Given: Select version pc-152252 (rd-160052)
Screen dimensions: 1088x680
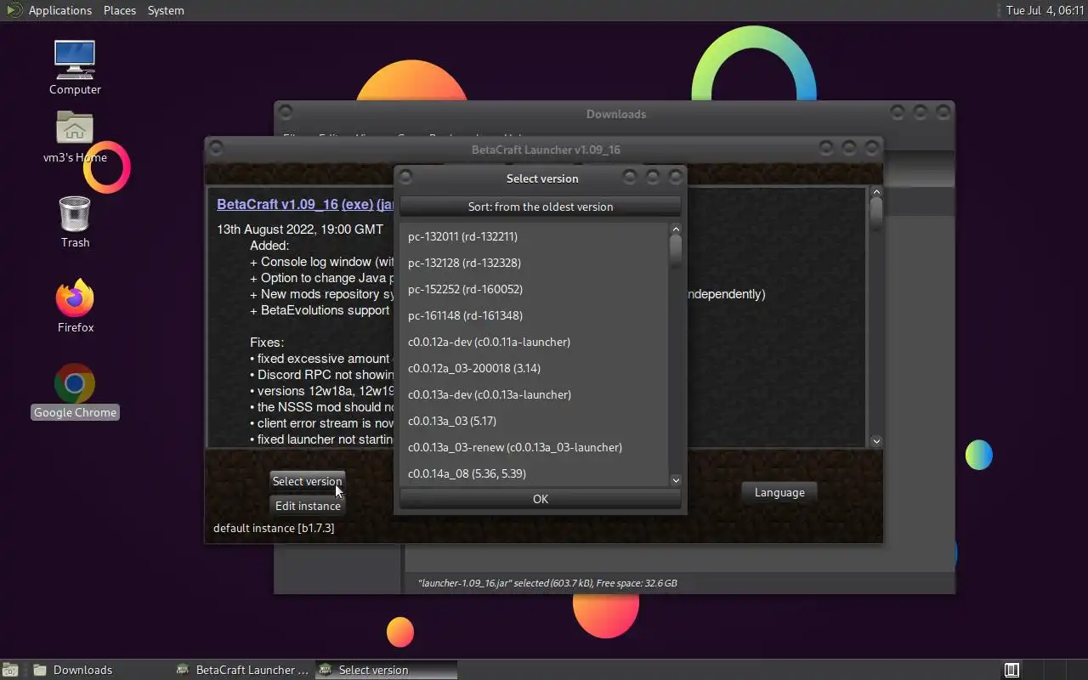Looking at the screenshot, I should pyautogui.click(x=534, y=289).
